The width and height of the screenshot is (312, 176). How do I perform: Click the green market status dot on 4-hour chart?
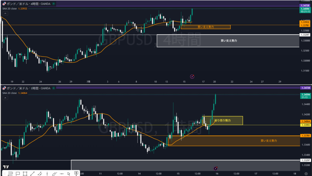54,4
